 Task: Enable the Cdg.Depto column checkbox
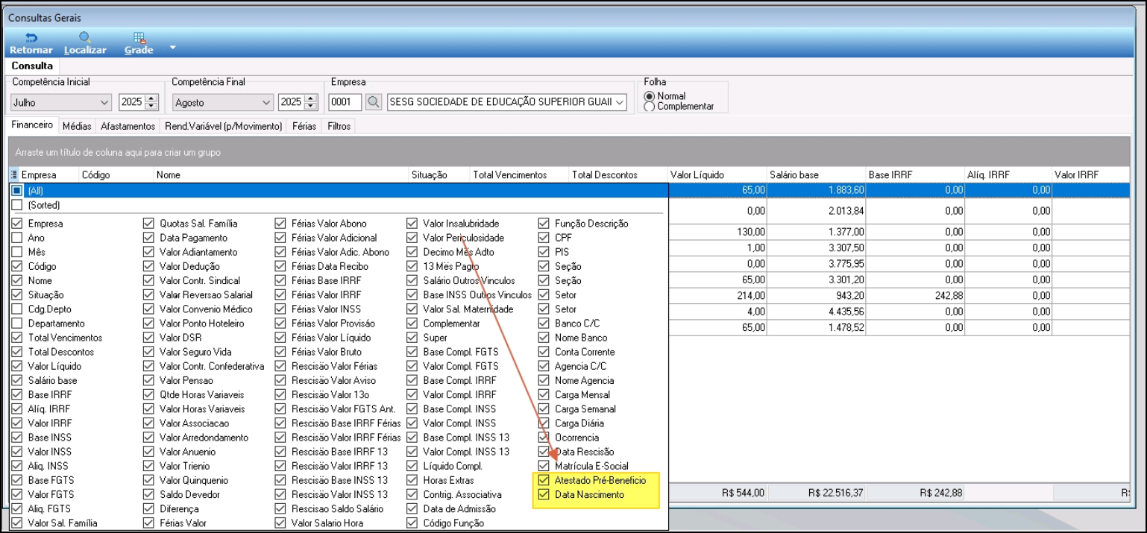(17, 309)
